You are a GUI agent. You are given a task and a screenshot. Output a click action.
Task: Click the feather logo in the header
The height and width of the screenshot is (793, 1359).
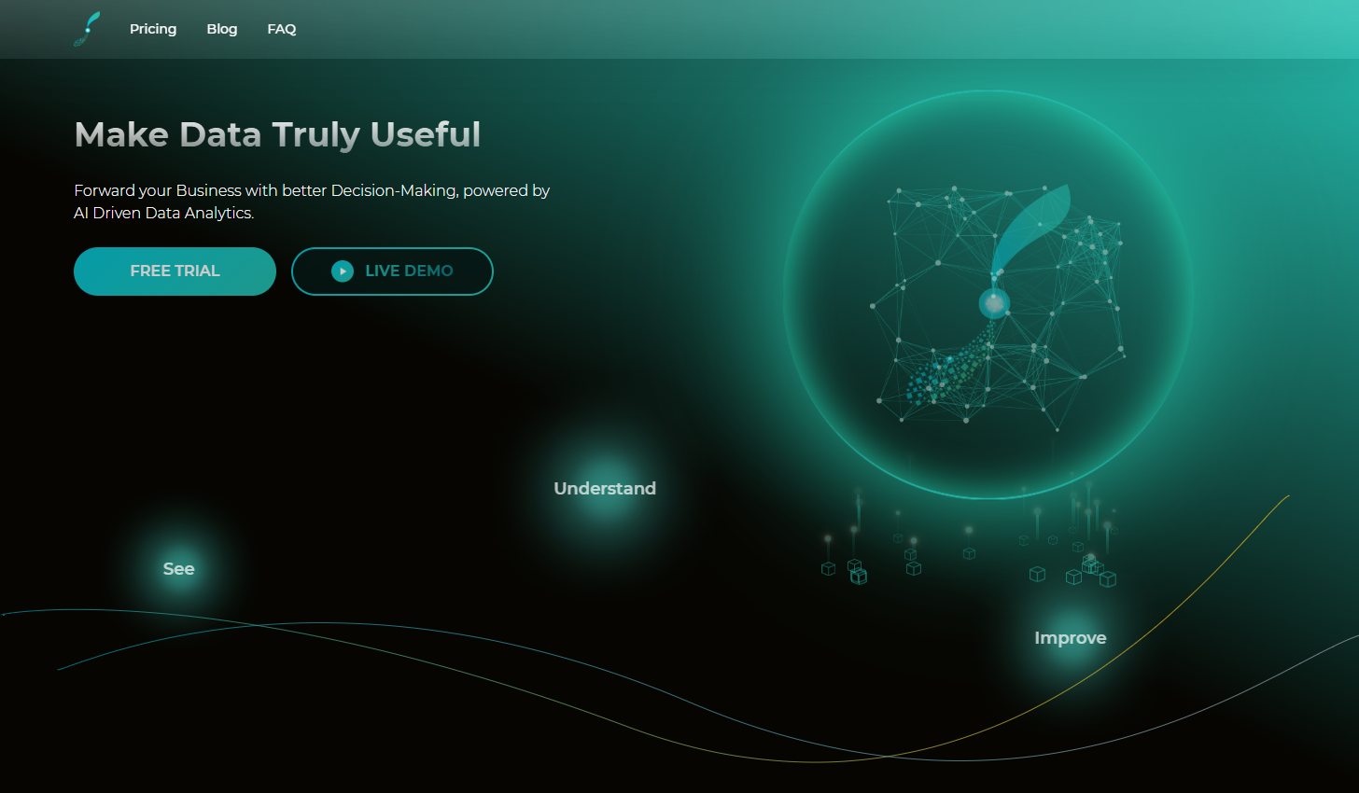[x=87, y=29]
